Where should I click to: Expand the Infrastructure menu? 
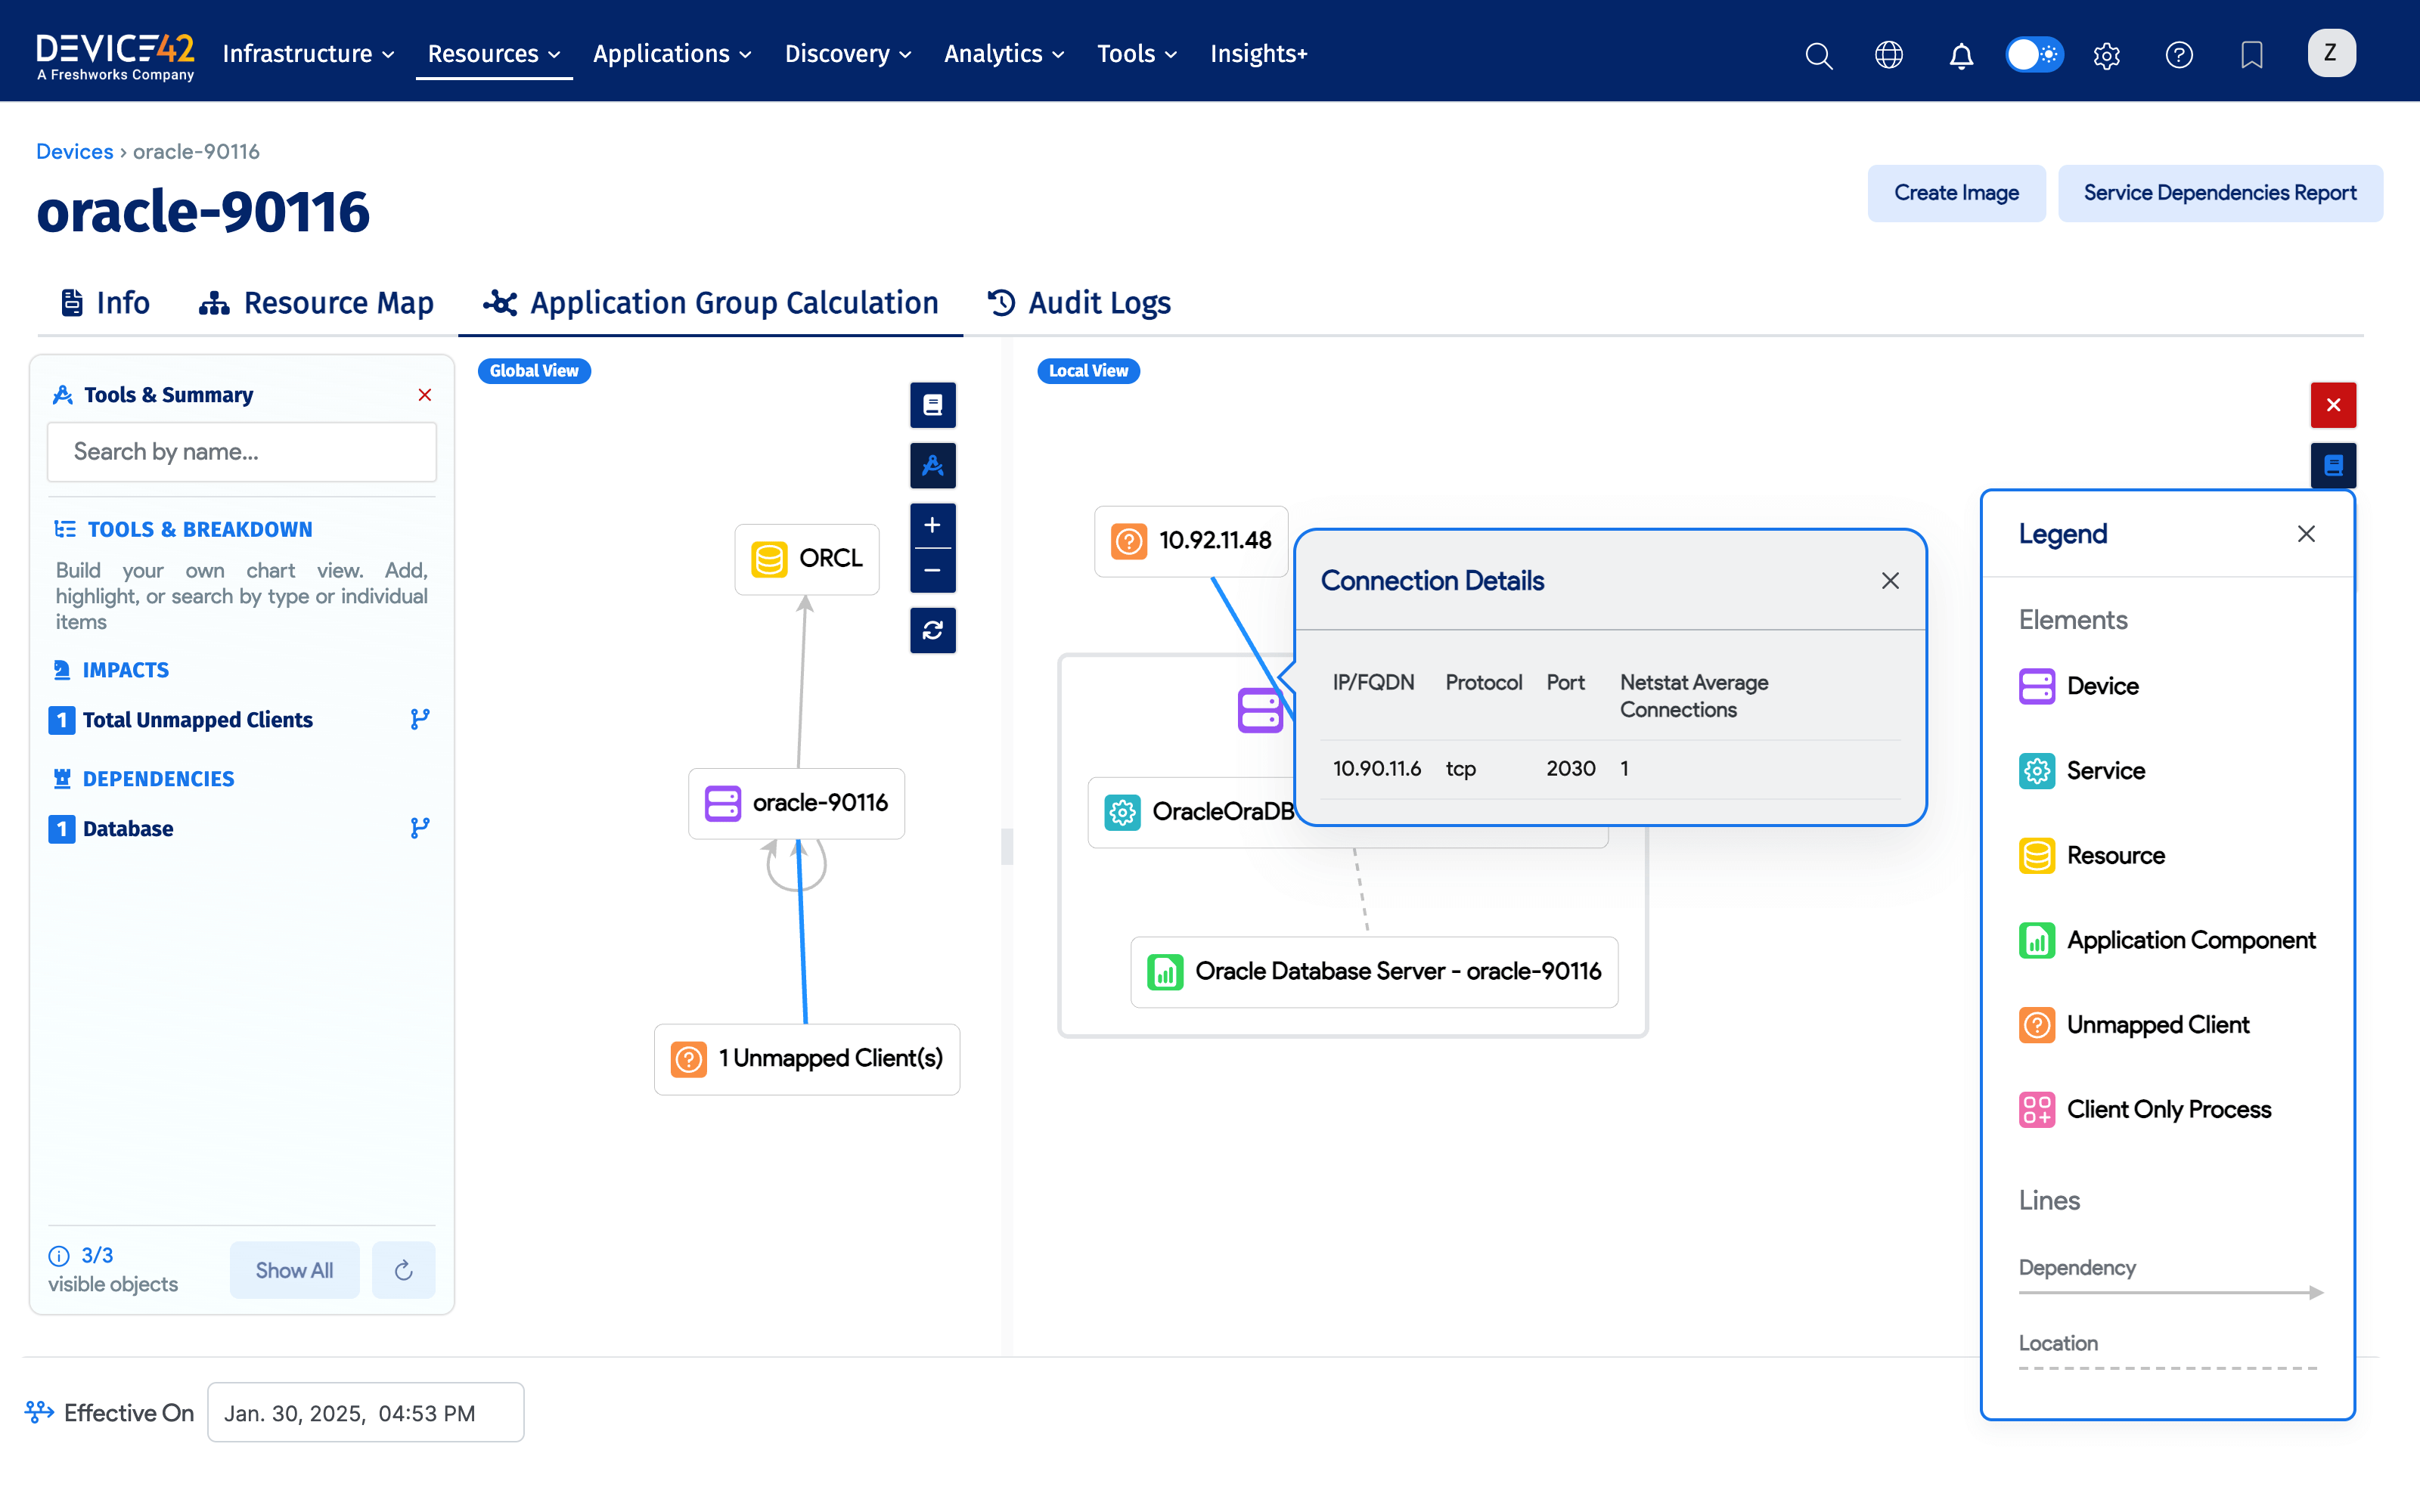pos(308,54)
